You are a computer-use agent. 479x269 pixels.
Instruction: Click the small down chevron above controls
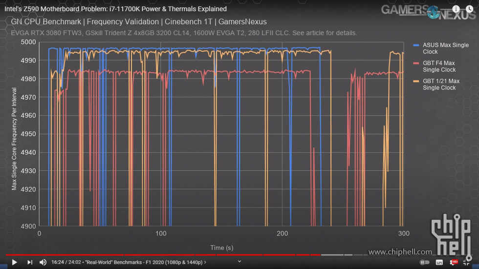(239, 261)
